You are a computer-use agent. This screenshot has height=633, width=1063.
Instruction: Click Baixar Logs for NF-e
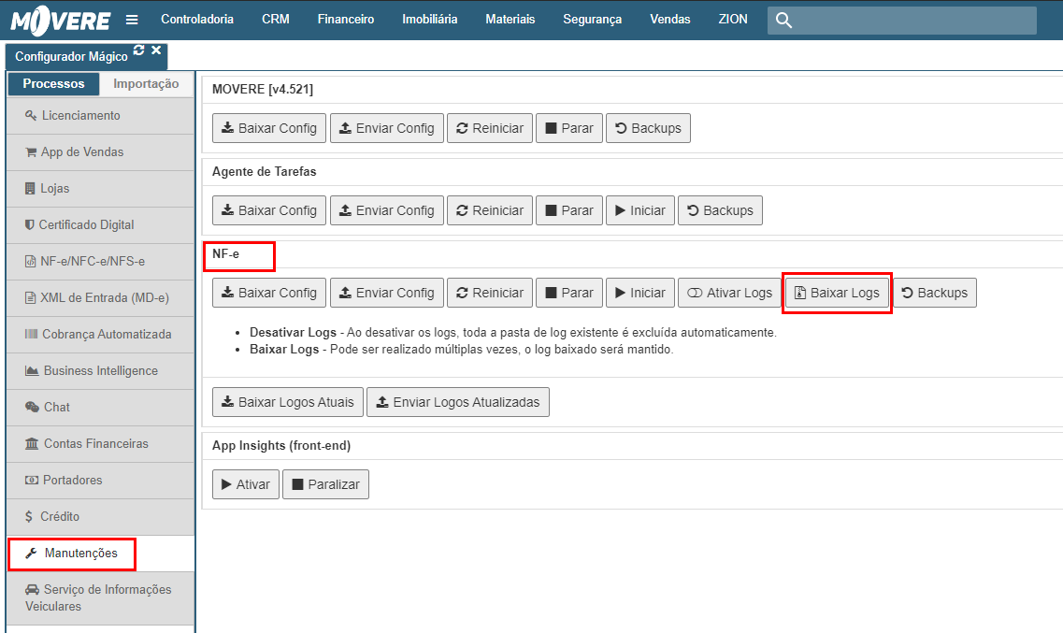point(838,293)
